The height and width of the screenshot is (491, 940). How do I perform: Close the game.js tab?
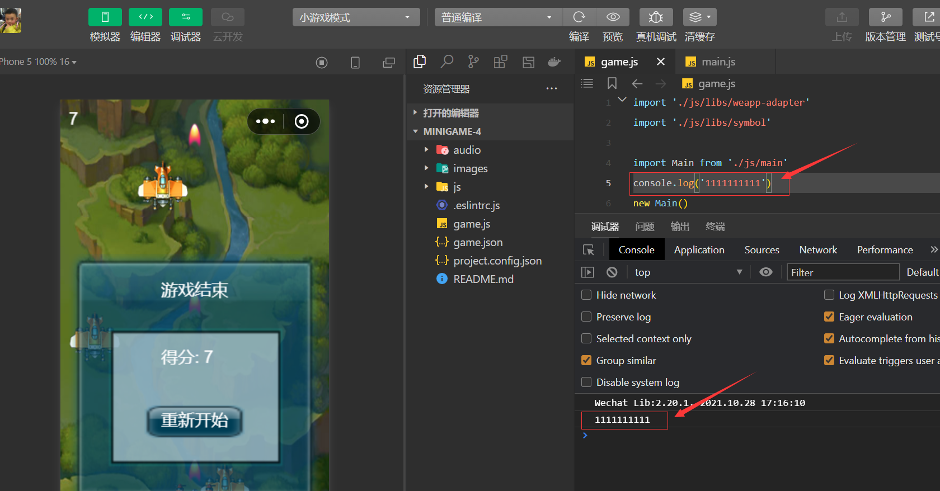(x=661, y=62)
